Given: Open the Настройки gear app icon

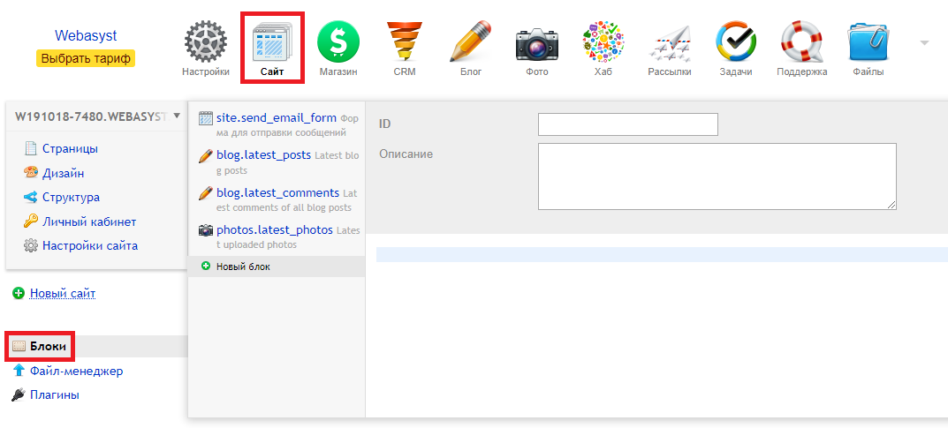Looking at the screenshot, I should point(206,42).
